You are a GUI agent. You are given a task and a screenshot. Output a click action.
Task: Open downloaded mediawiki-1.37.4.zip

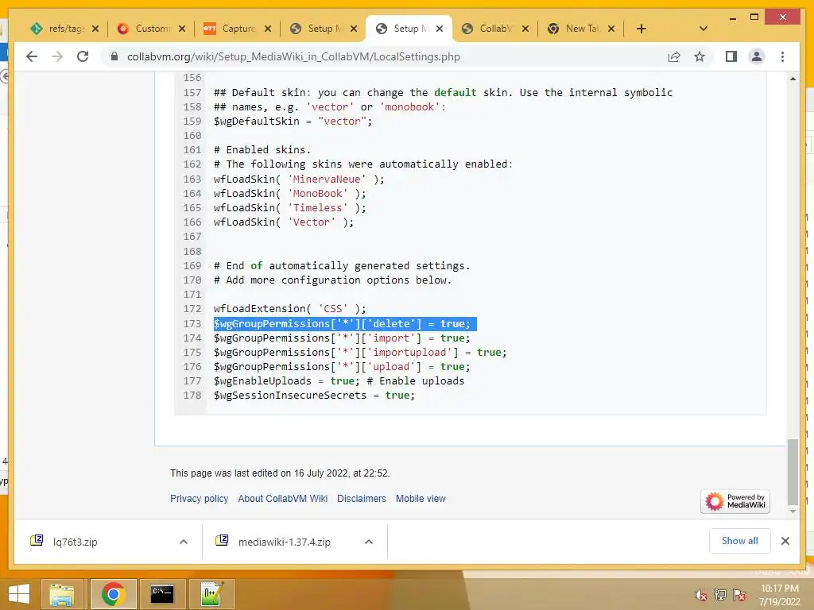coord(284,542)
